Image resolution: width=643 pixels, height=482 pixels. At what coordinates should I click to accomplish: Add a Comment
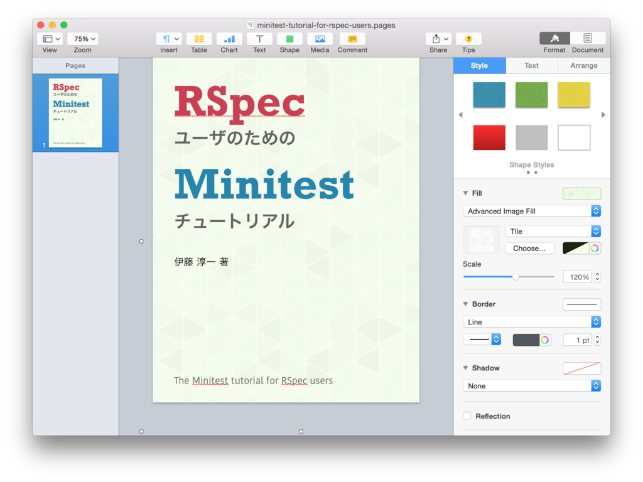point(352,39)
